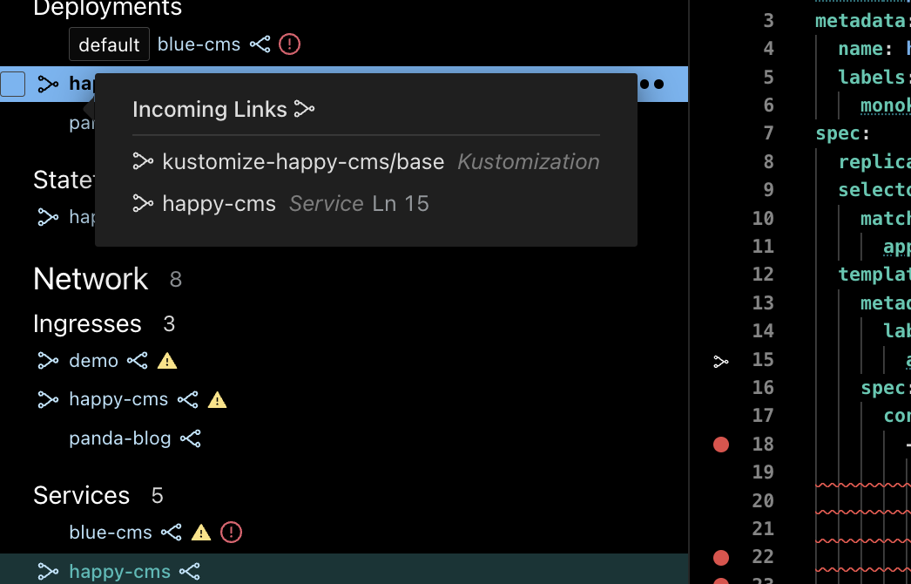This screenshot has width=911, height=584.
Task: Click the Deployments subsection heading
Action: [107, 8]
